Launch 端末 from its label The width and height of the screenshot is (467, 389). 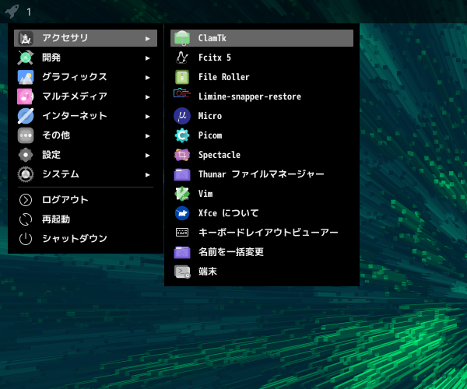tap(208, 272)
